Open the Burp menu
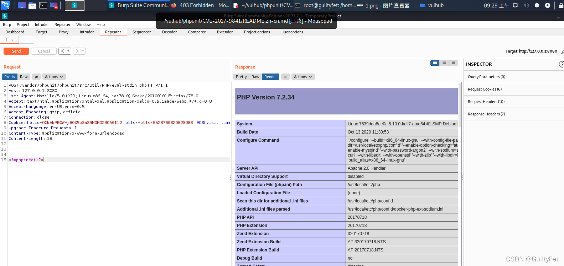 click(x=7, y=25)
